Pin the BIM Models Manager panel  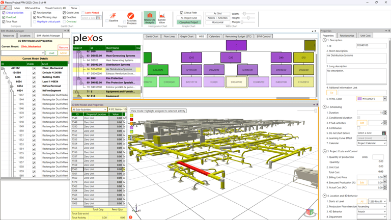point(68,31)
